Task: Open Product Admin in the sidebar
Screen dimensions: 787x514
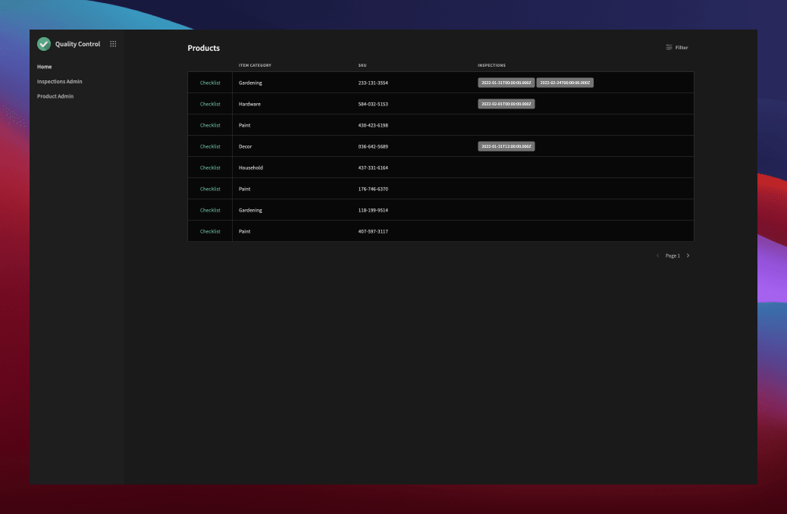Action: (55, 96)
